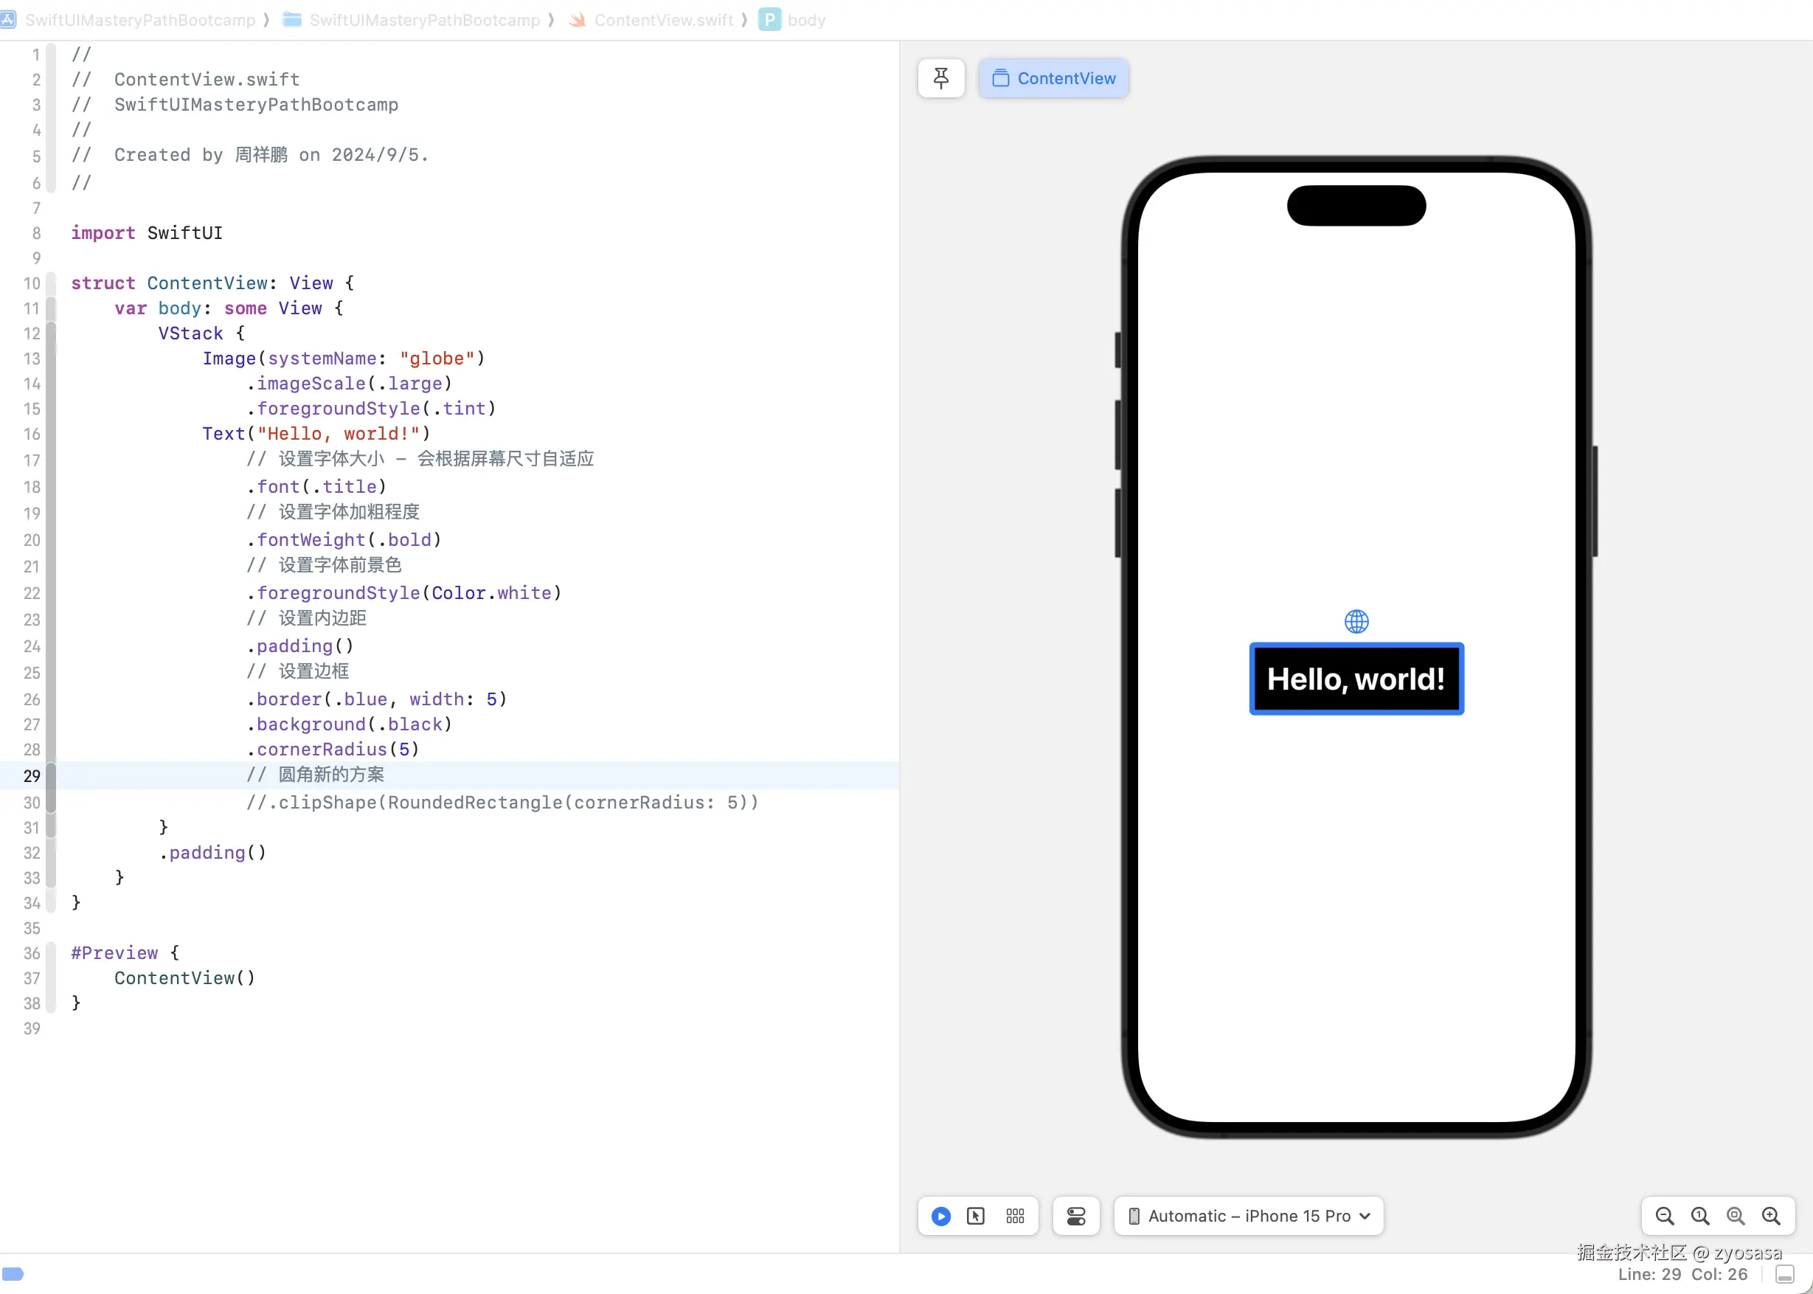Screen dimensions: 1813x1294
Task: Open the Automatic – iPhone 15 Pro device dropdown
Action: click(x=1248, y=1216)
